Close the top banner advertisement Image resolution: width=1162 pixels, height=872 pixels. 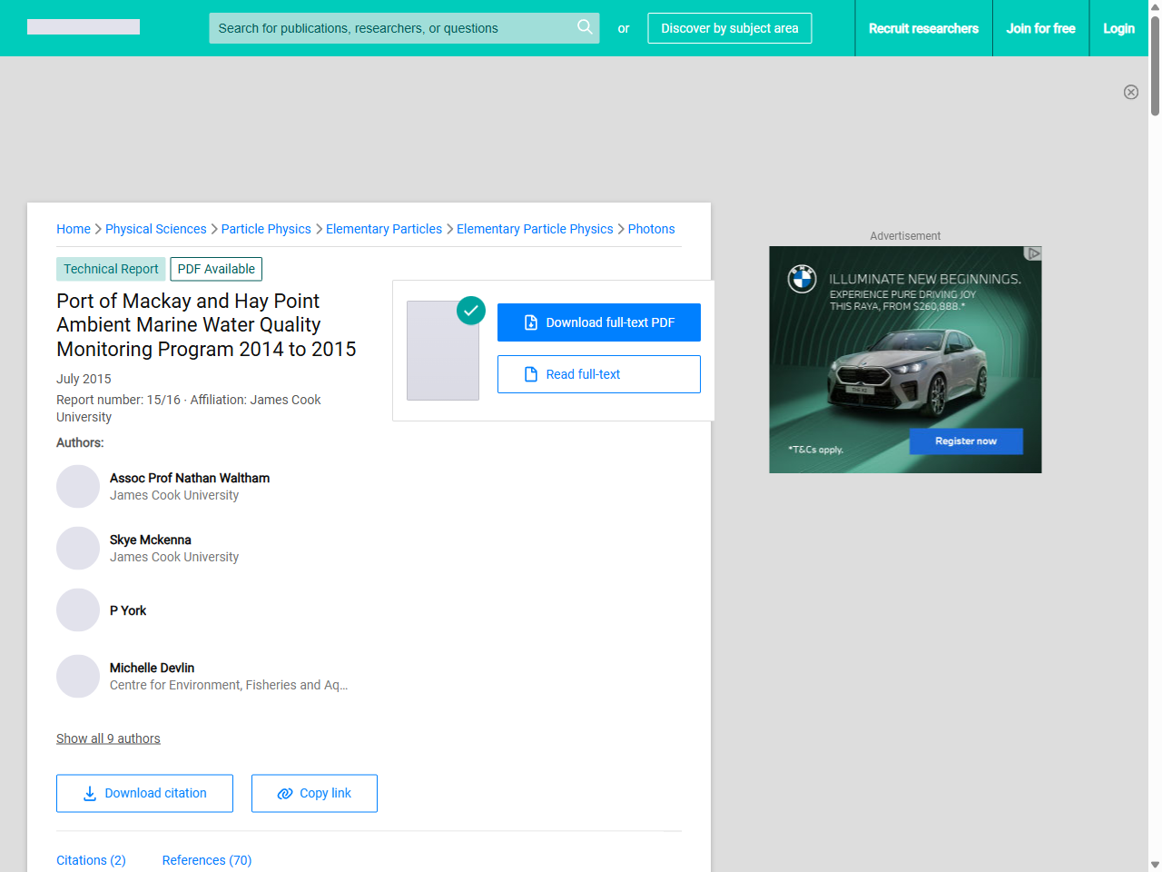tap(1130, 92)
